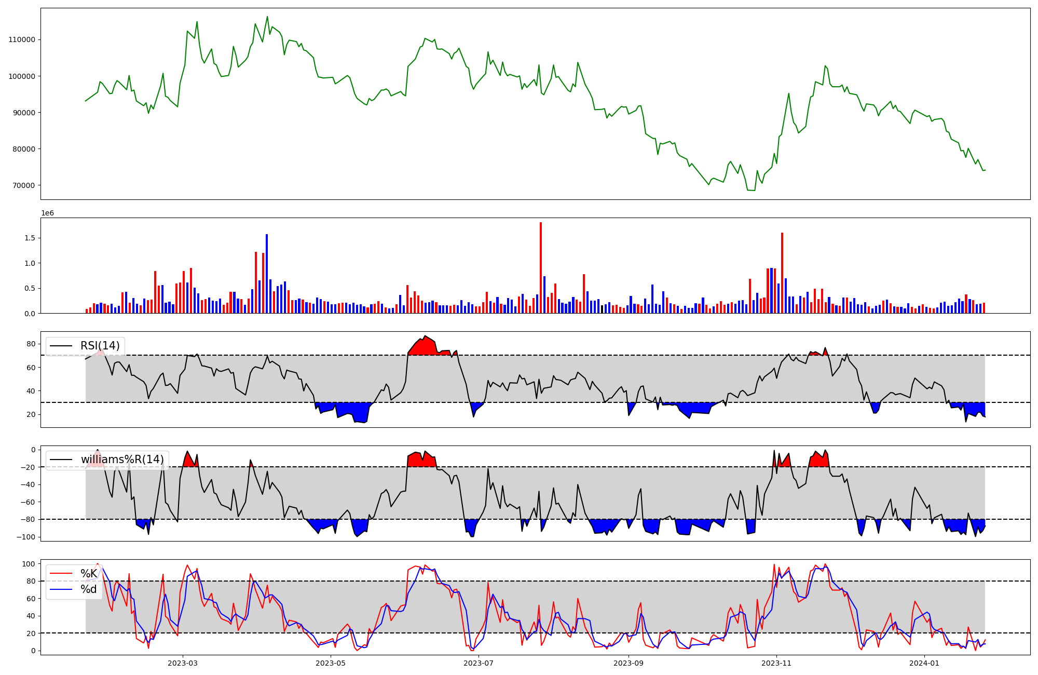Viewport: 1038px width, 675px height.
Task: Click the -100 tick on Williams axis
Action: click(x=26, y=537)
